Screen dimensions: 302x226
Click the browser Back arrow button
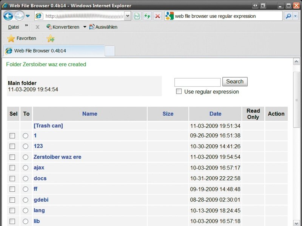tap(8, 16)
